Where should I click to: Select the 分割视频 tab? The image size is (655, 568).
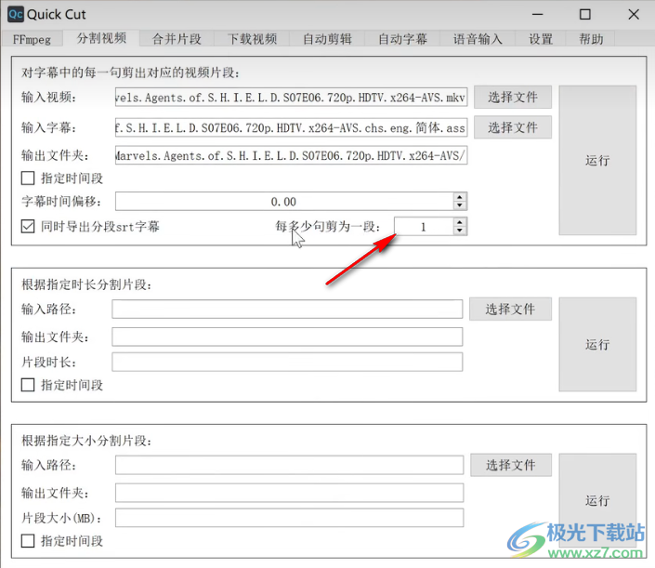point(101,38)
